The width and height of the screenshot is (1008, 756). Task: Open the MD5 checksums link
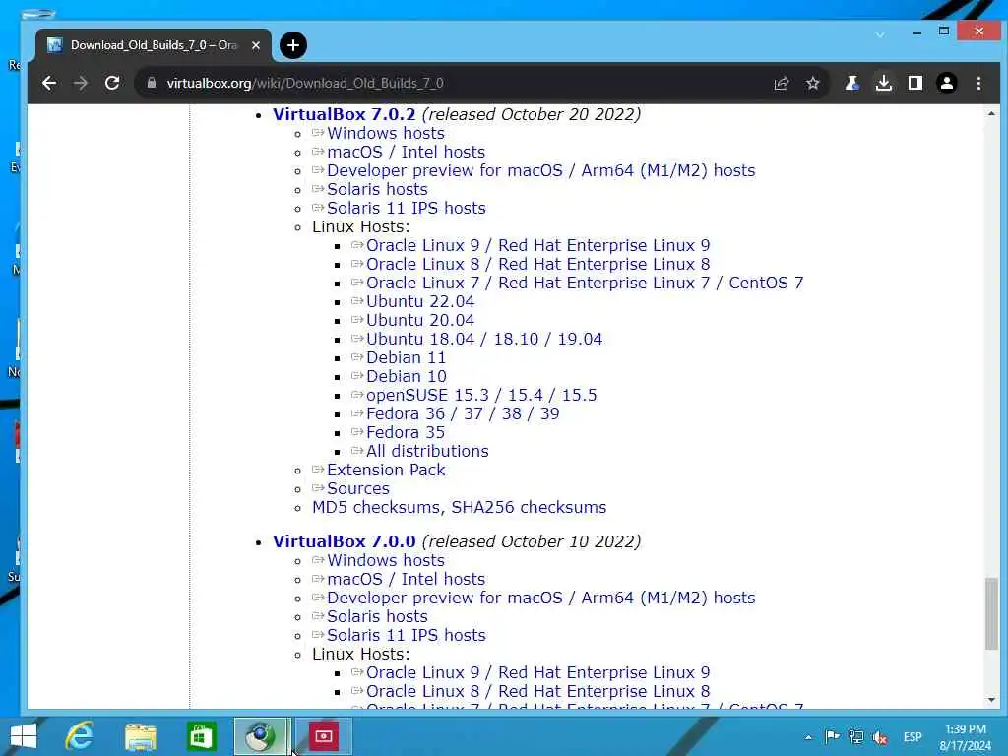pyautogui.click(x=376, y=507)
